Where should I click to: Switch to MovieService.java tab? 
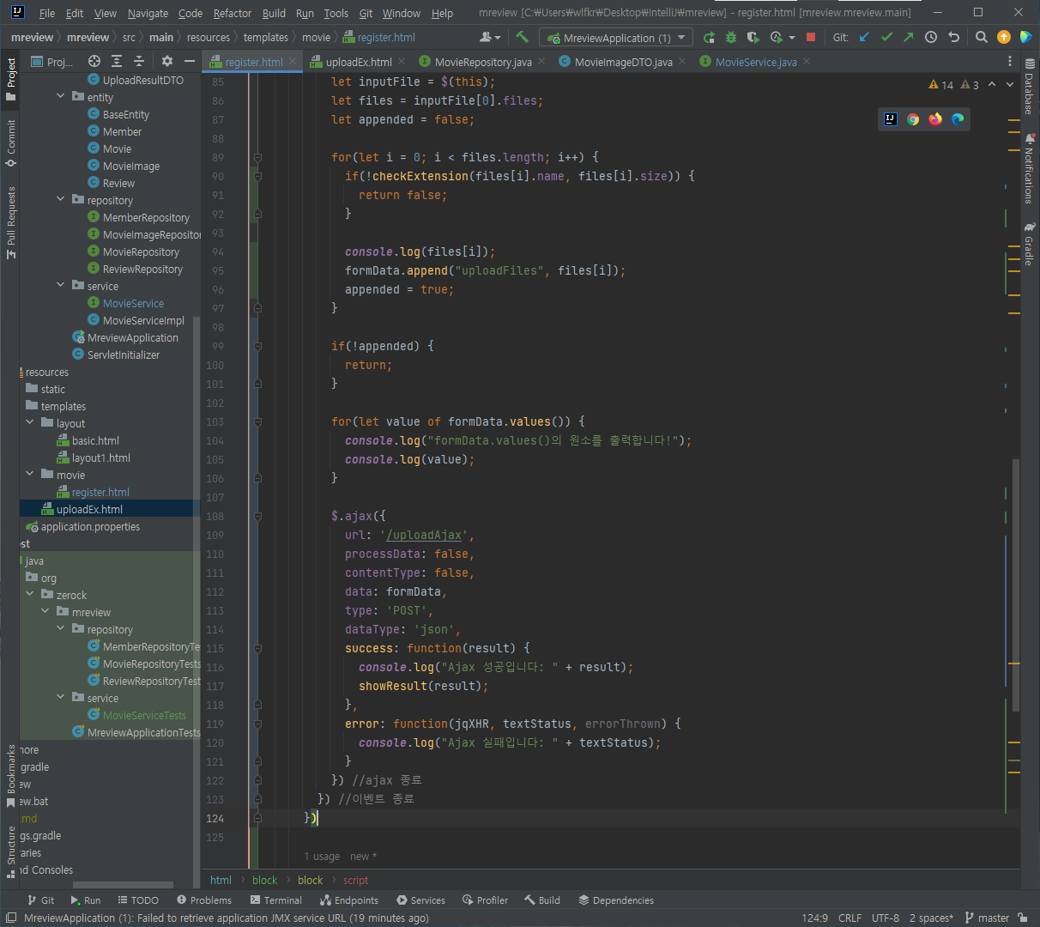756,62
